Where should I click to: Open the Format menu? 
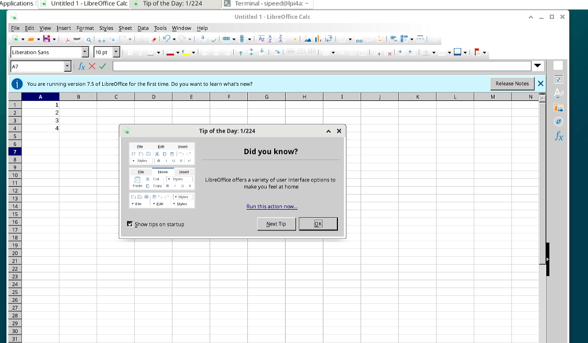click(85, 28)
